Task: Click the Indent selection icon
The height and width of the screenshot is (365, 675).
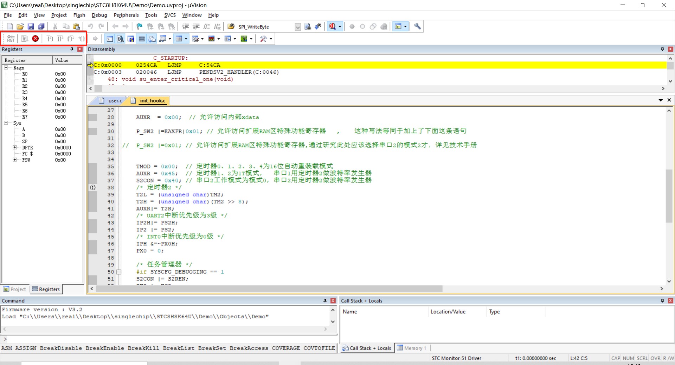Action: click(x=186, y=26)
